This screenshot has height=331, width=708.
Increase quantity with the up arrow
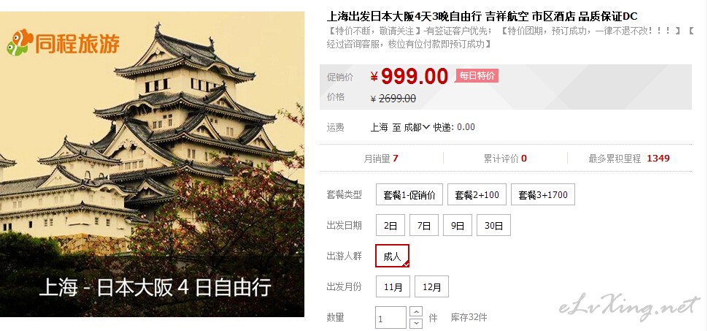416,312
